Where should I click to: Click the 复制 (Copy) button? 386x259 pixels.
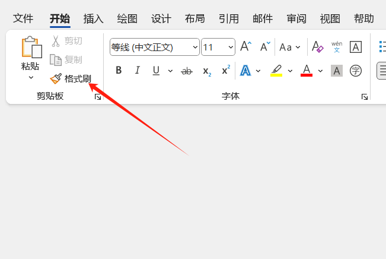click(x=66, y=60)
